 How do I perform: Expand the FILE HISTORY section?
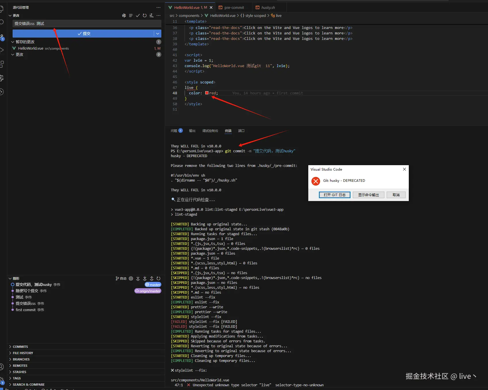click(86, 353)
